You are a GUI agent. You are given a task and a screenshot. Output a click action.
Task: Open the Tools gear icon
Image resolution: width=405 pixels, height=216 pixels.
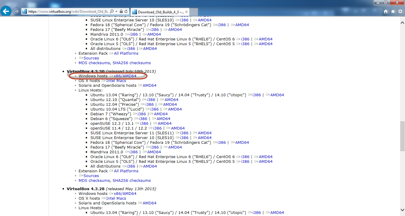(x=400, y=12)
